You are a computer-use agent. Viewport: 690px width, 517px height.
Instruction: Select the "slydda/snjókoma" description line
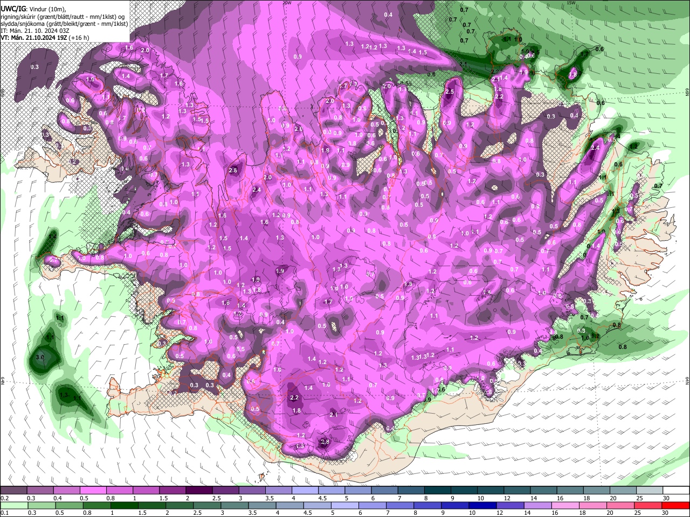point(64,24)
